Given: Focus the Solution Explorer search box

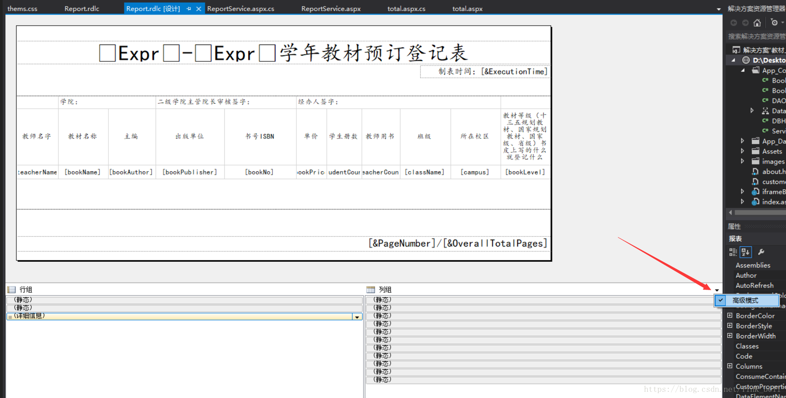Looking at the screenshot, I should coord(756,36).
